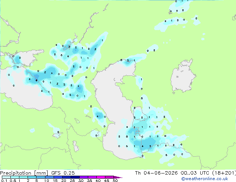Viewport: 236px width, 182px height.
Task: Click the 0.1 to 0.5 mm legend swatch
Action: point(6,177)
